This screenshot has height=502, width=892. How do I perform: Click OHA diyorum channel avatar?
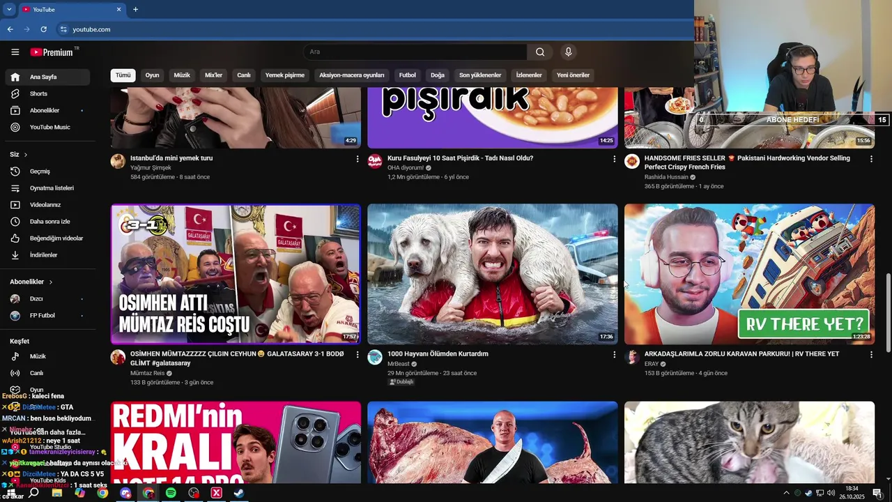click(x=375, y=162)
